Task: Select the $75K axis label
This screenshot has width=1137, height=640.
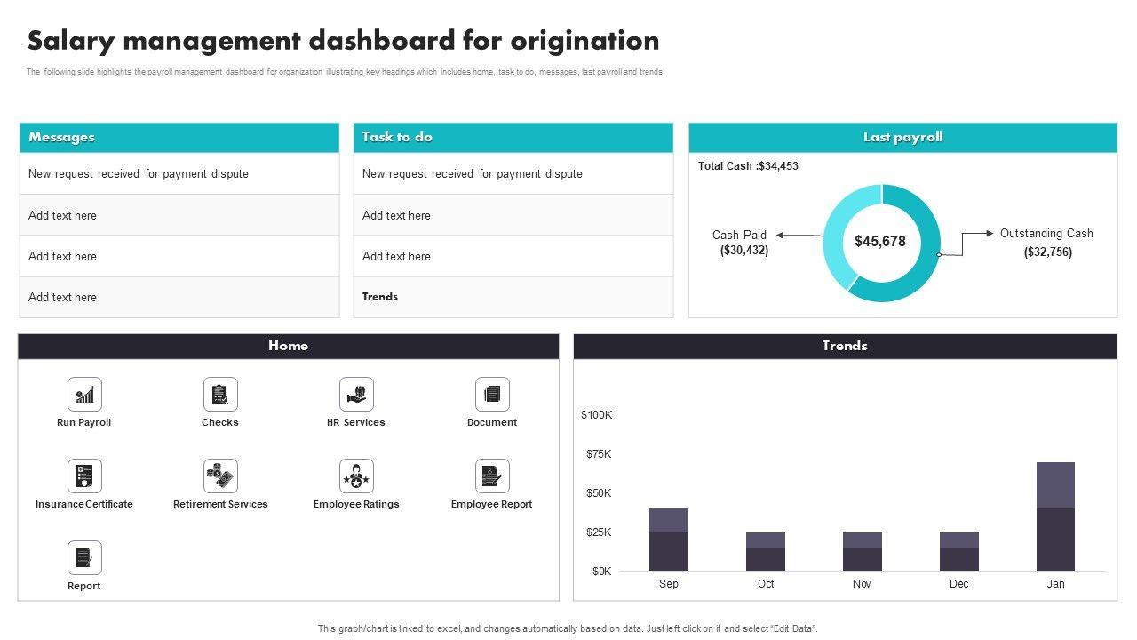Action: [599, 454]
